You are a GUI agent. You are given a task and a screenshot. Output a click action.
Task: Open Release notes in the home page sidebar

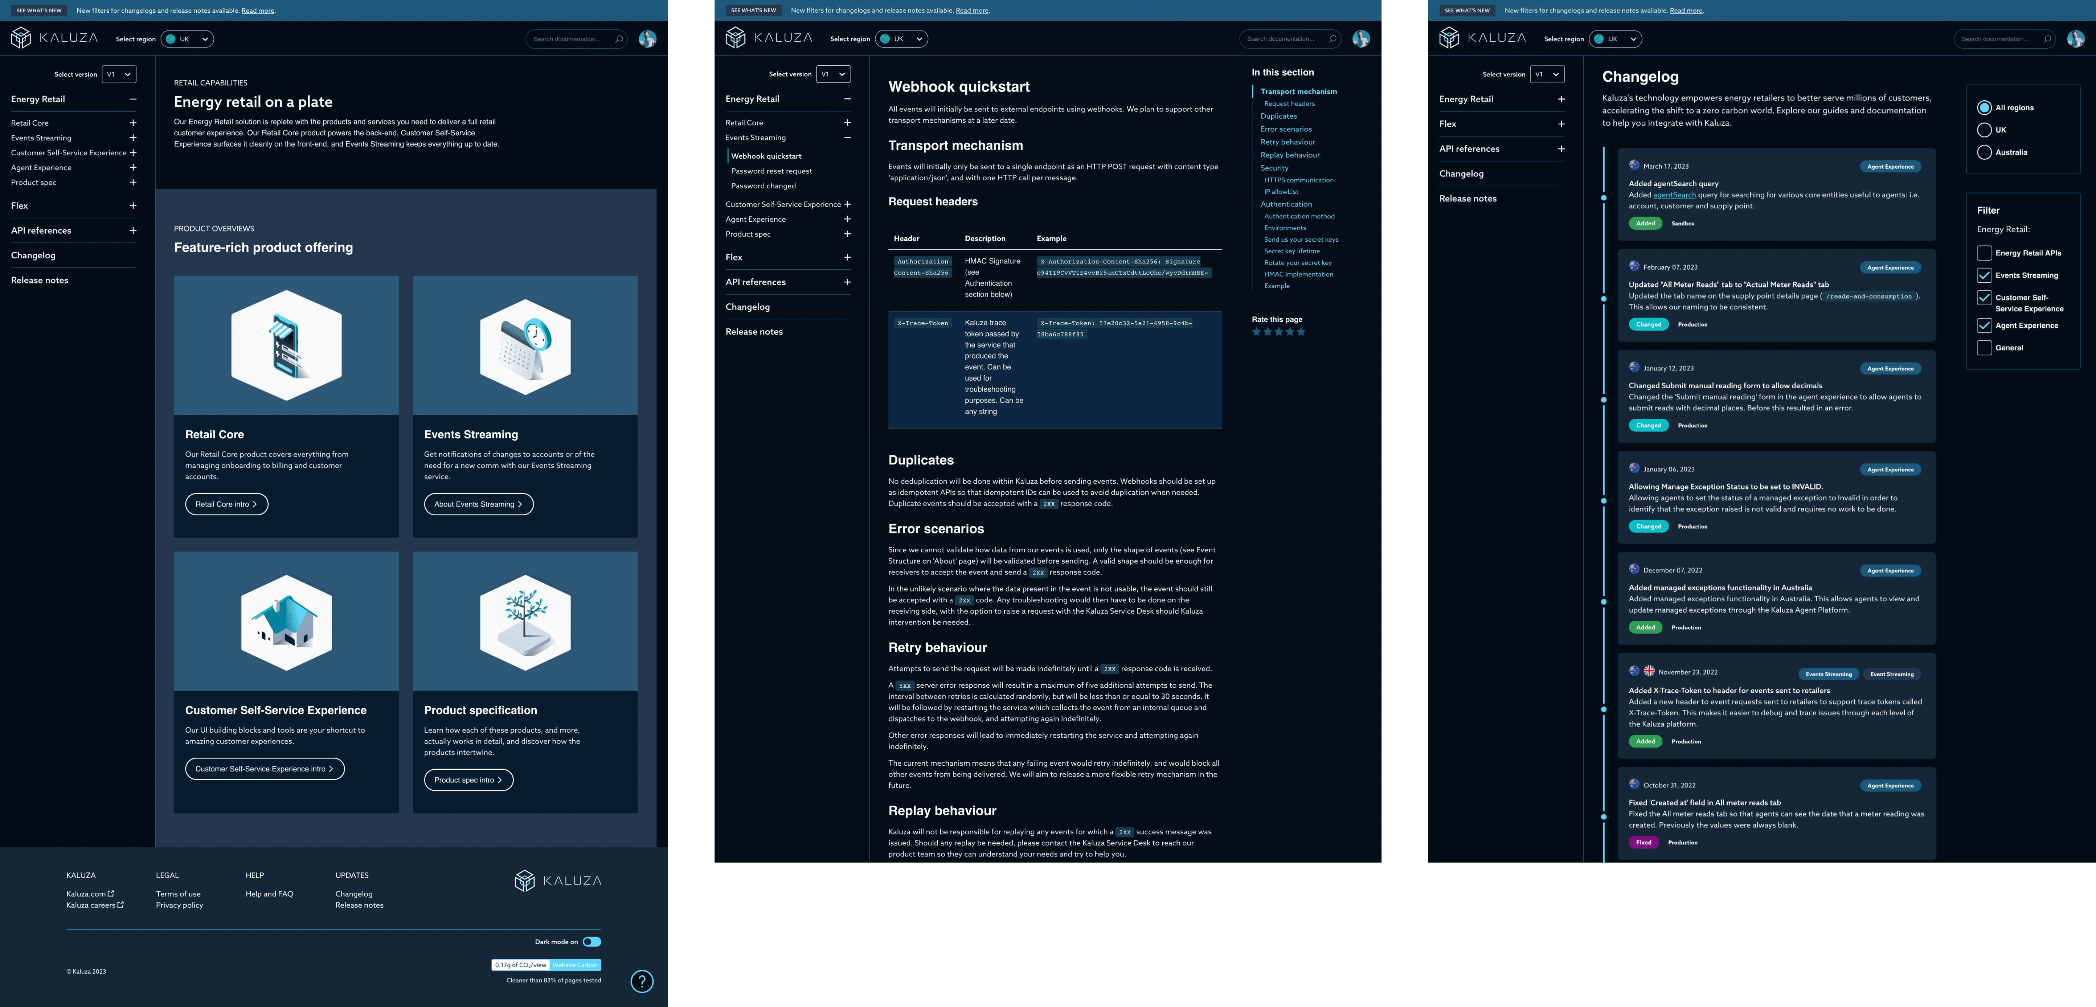pyautogui.click(x=40, y=280)
